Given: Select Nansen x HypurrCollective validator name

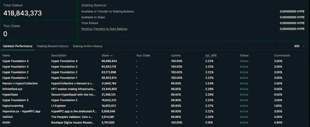Looking at the screenshot, I should point(20,83).
